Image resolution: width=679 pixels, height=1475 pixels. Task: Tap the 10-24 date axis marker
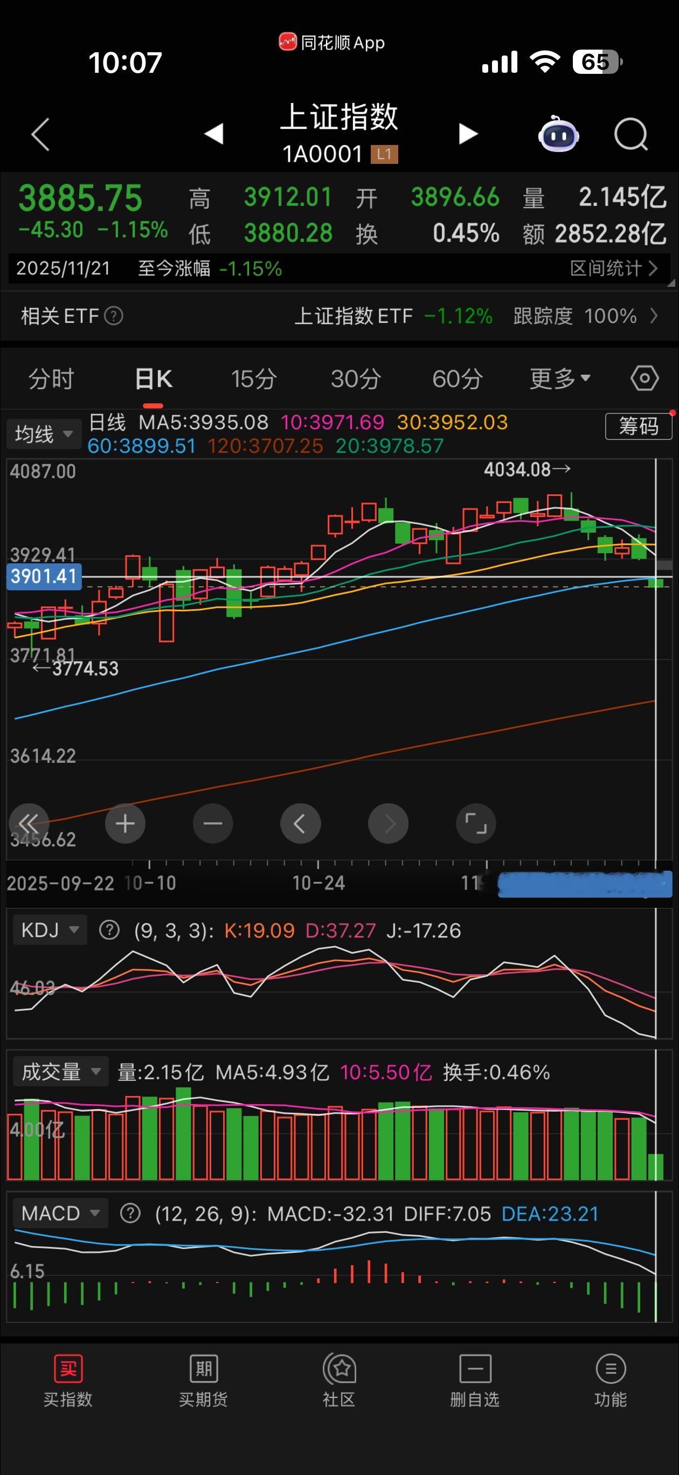pyautogui.click(x=318, y=883)
